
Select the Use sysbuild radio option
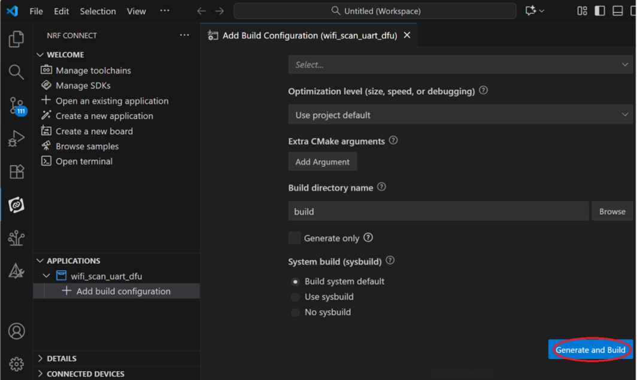[x=295, y=297]
